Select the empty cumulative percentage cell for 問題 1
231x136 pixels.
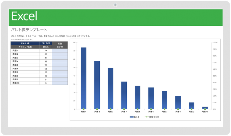click(60, 51)
